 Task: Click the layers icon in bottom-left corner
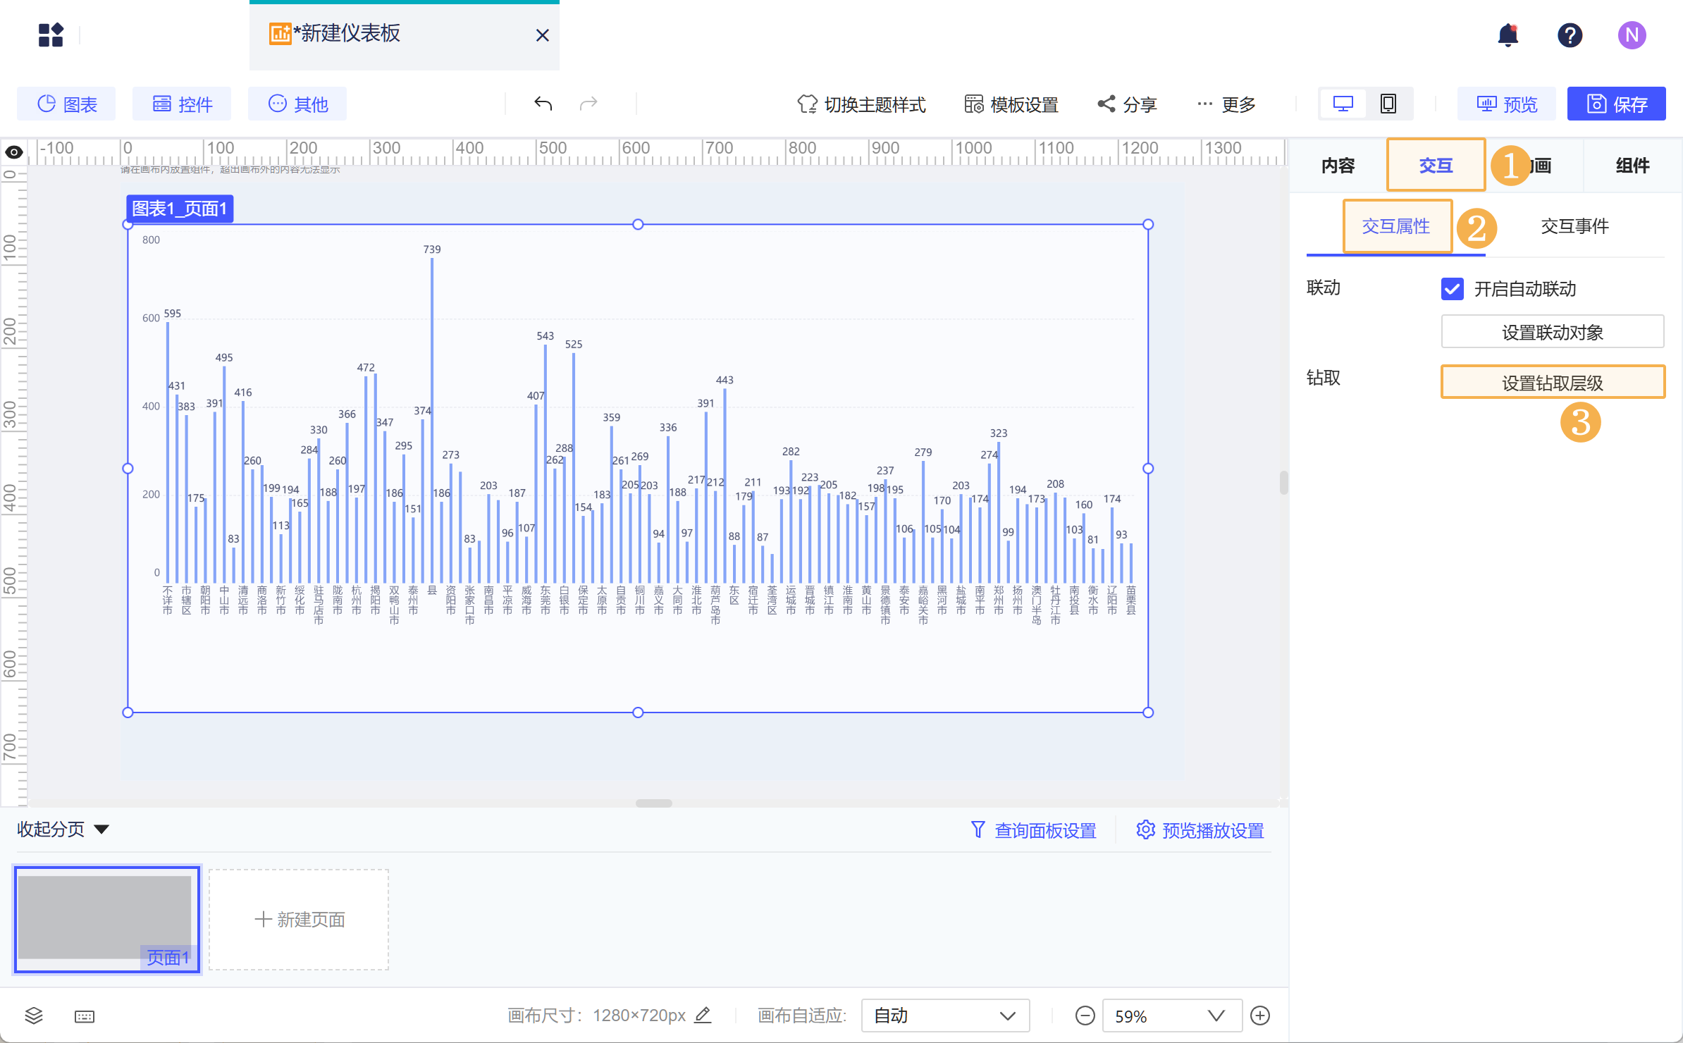tap(33, 1016)
